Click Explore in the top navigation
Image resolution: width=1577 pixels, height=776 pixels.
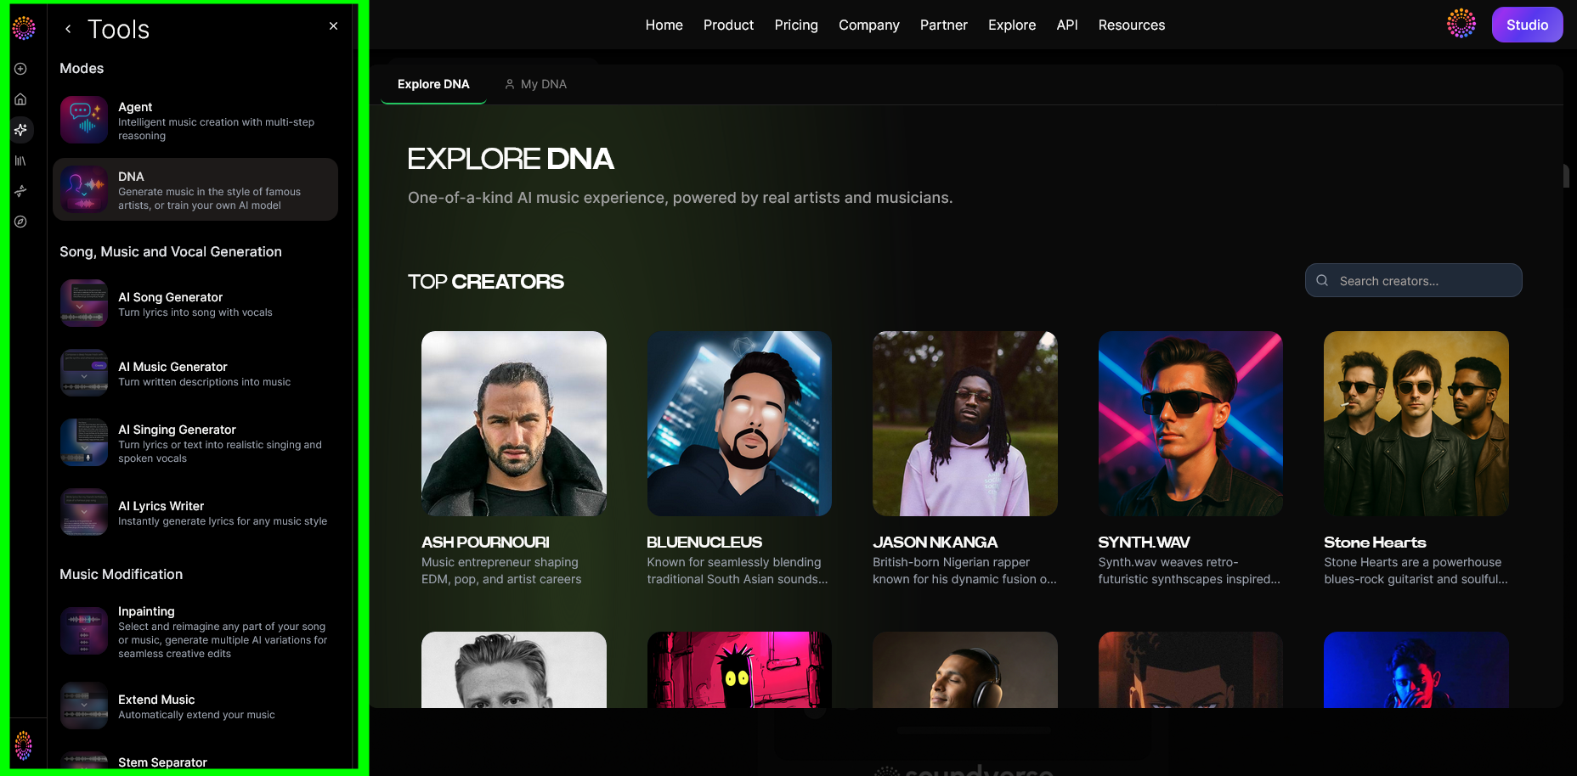1012,25
